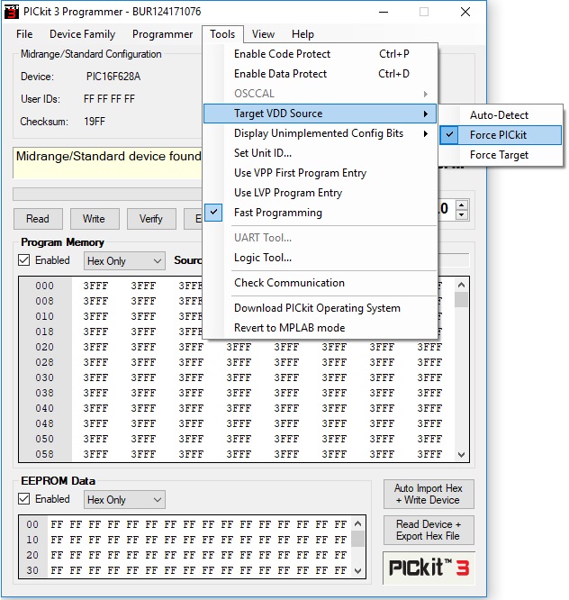Click program memory address 058
This screenshot has width=569, height=600.
click(45, 454)
